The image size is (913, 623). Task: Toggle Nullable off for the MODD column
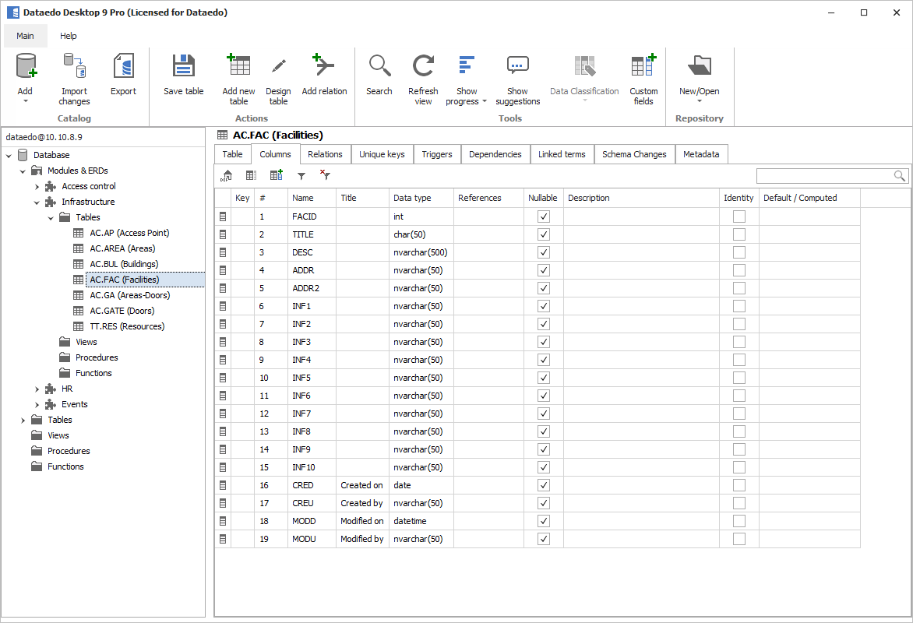pyautogui.click(x=543, y=520)
